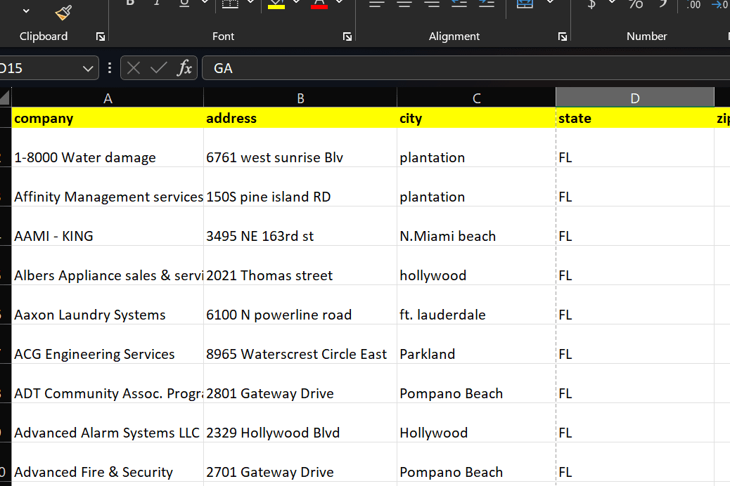730x486 pixels.
Task: Decrease the cell indent
Action: pyautogui.click(x=459, y=4)
